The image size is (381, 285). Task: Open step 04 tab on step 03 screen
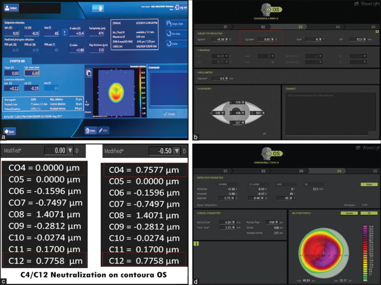pyautogui.click(x=338, y=27)
